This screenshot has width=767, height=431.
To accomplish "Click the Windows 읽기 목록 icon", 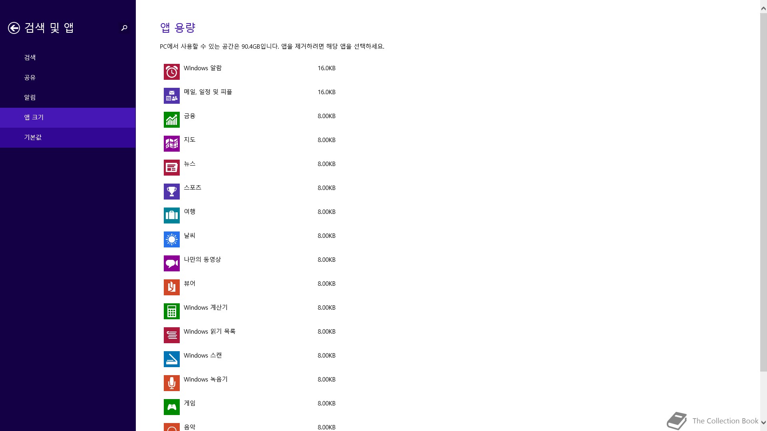I will pos(172,335).
